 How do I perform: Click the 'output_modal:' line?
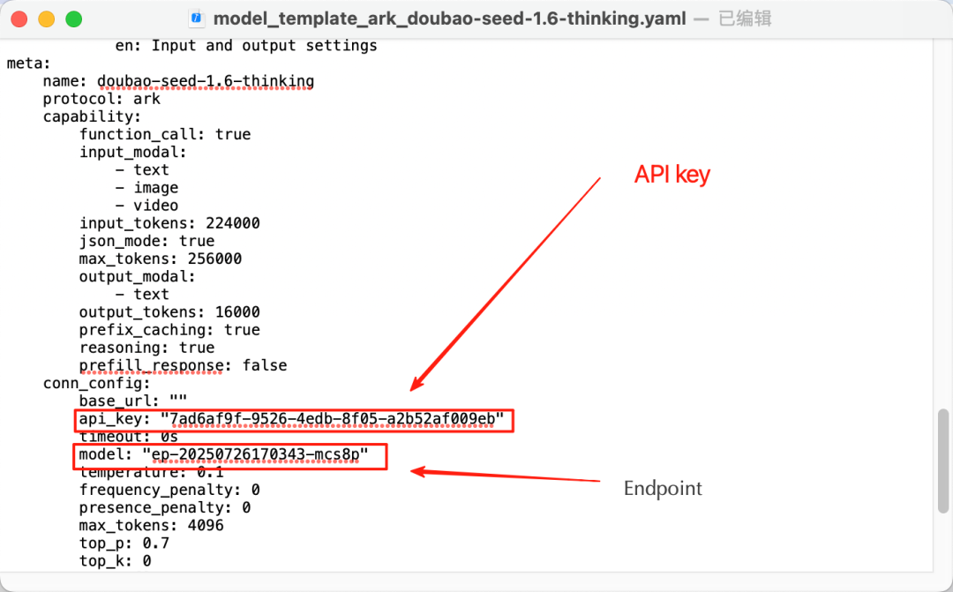(x=138, y=276)
